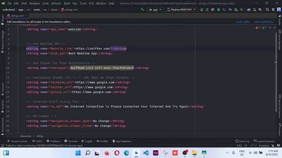Open the Device Manager toolbar icon

pyautogui.click(x=255, y=10)
